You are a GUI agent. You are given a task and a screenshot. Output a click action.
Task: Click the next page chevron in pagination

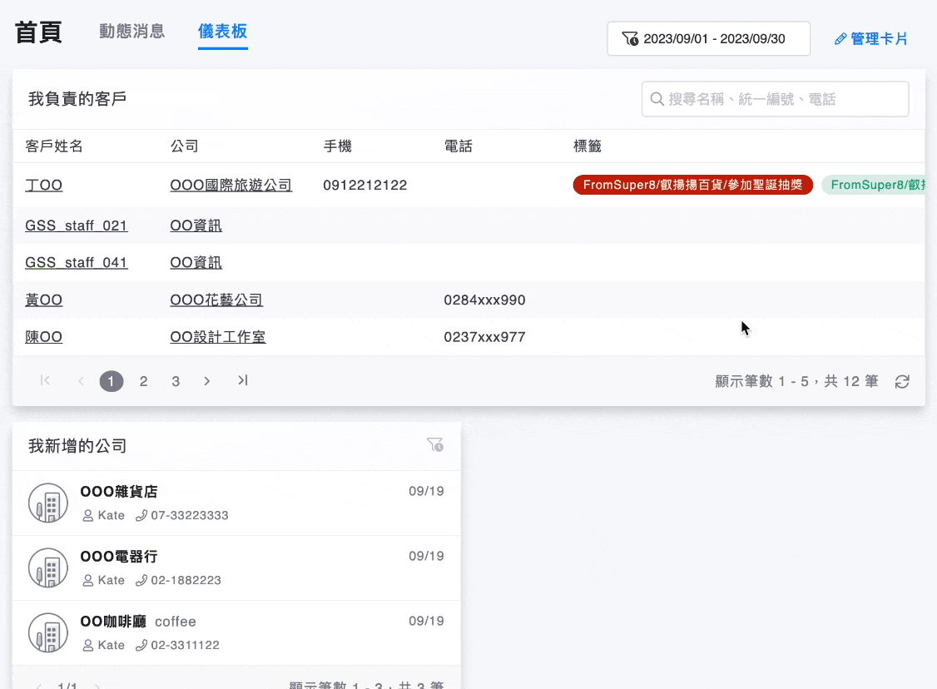point(206,380)
